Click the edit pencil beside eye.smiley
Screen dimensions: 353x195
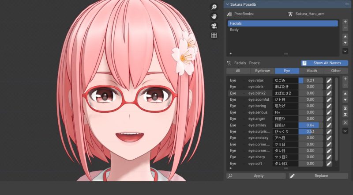(329, 126)
